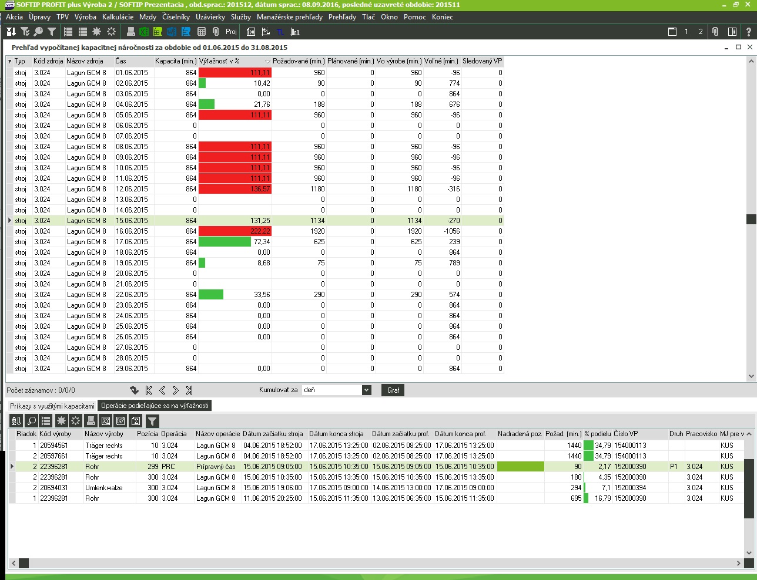Open the 'Kumulovať za' dropdown
The height and width of the screenshot is (580, 757).
coord(367,390)
